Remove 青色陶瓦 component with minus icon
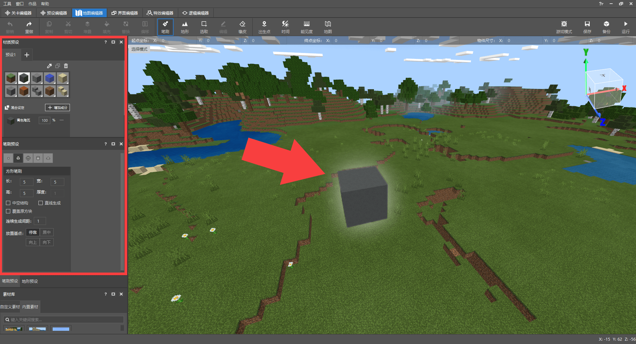The width and height of the screenshot is (636, 344). pyautogui.click(x=62, y=120)
